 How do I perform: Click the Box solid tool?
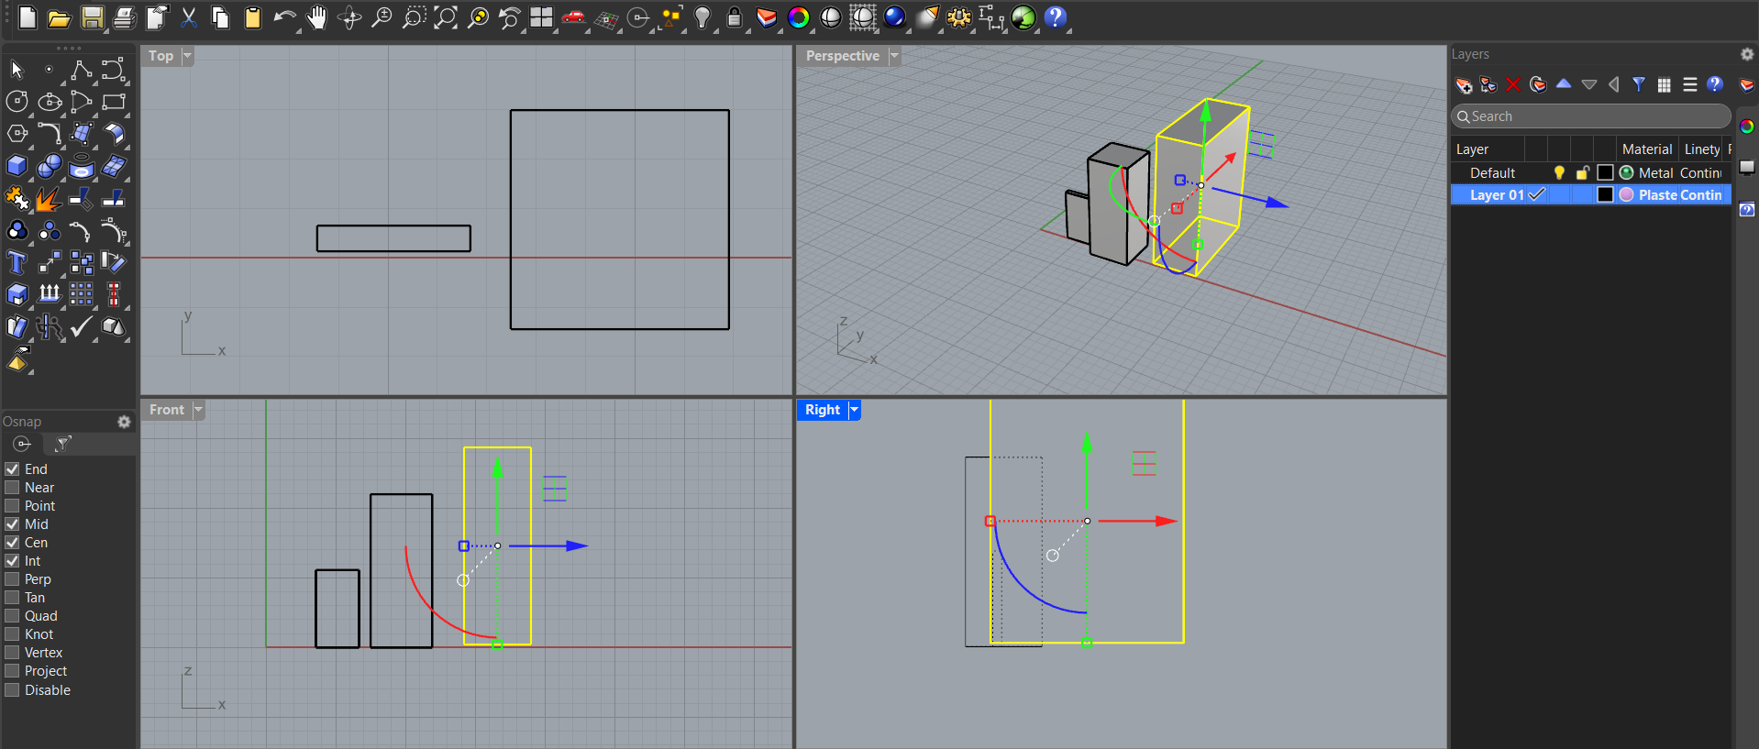pyautogui.click(x=17, y=166)
